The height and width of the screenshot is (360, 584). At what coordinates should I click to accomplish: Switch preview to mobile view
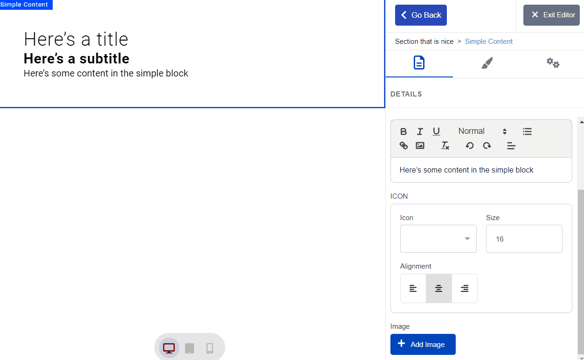coord(209,347)
